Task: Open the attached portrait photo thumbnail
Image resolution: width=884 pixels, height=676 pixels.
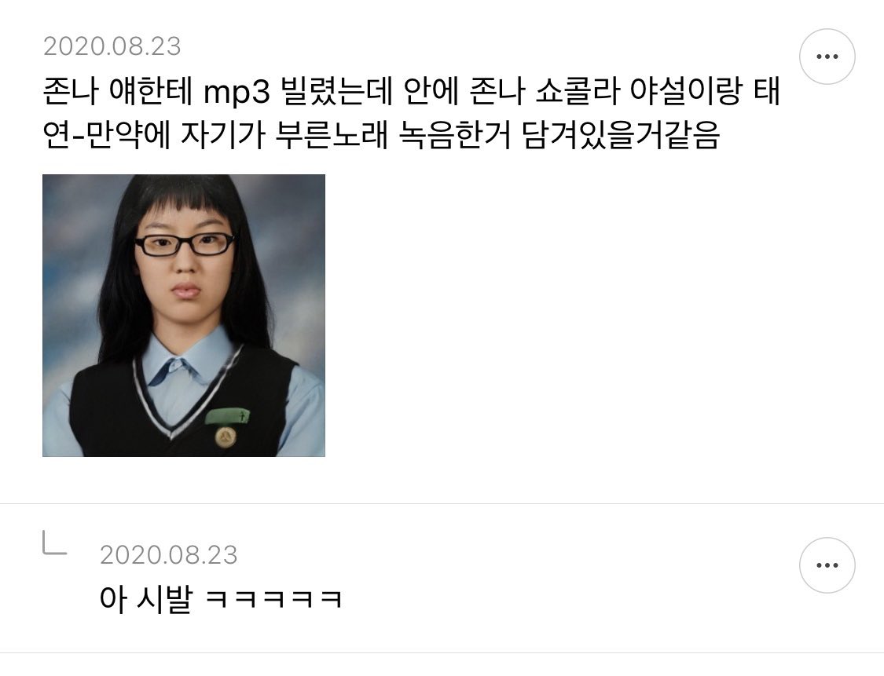Action: [184, 316]
